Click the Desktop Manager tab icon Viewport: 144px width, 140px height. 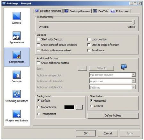(37, 11)
